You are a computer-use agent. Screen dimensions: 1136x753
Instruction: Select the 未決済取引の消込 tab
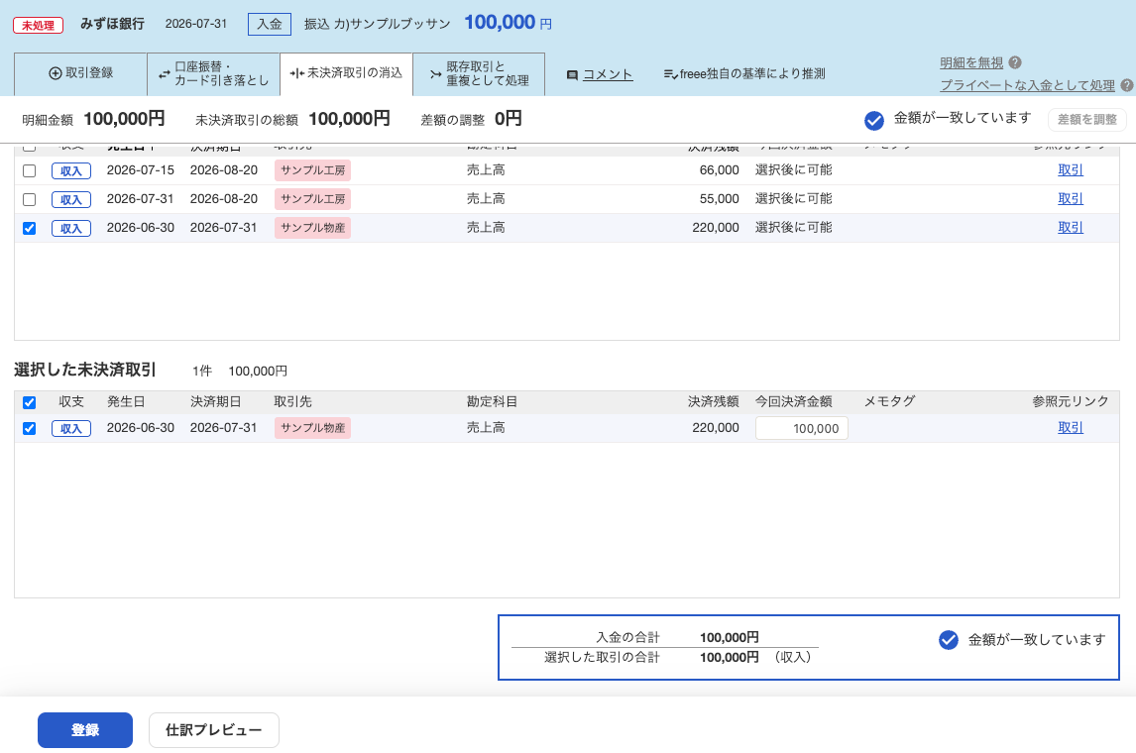346,74
